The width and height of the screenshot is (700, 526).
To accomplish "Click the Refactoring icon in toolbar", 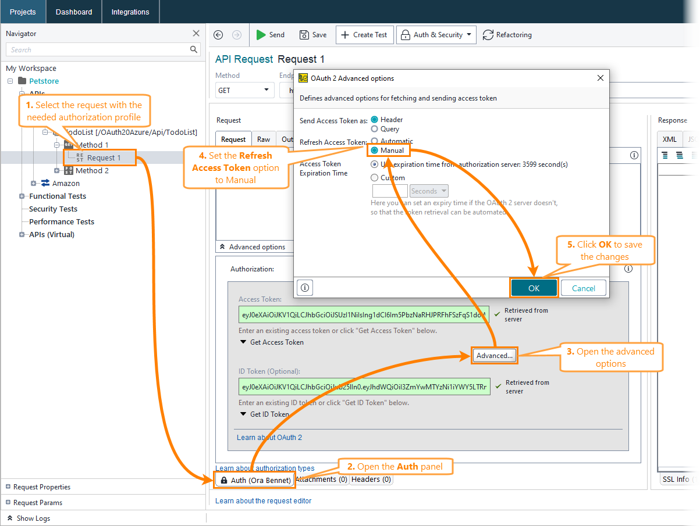I will pyautogui.click(x=488, y=35).
